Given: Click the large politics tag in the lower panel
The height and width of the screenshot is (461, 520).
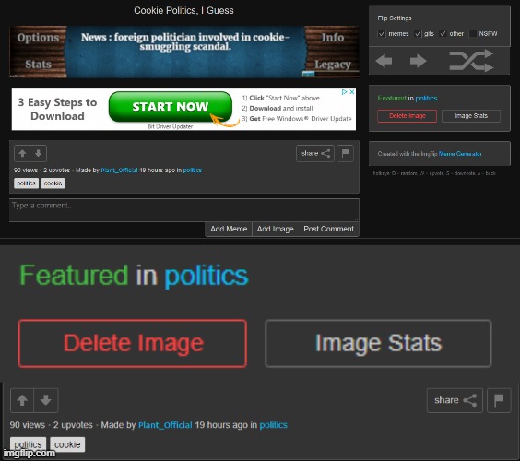Looking at the screenshot, I should click(28, 444).
